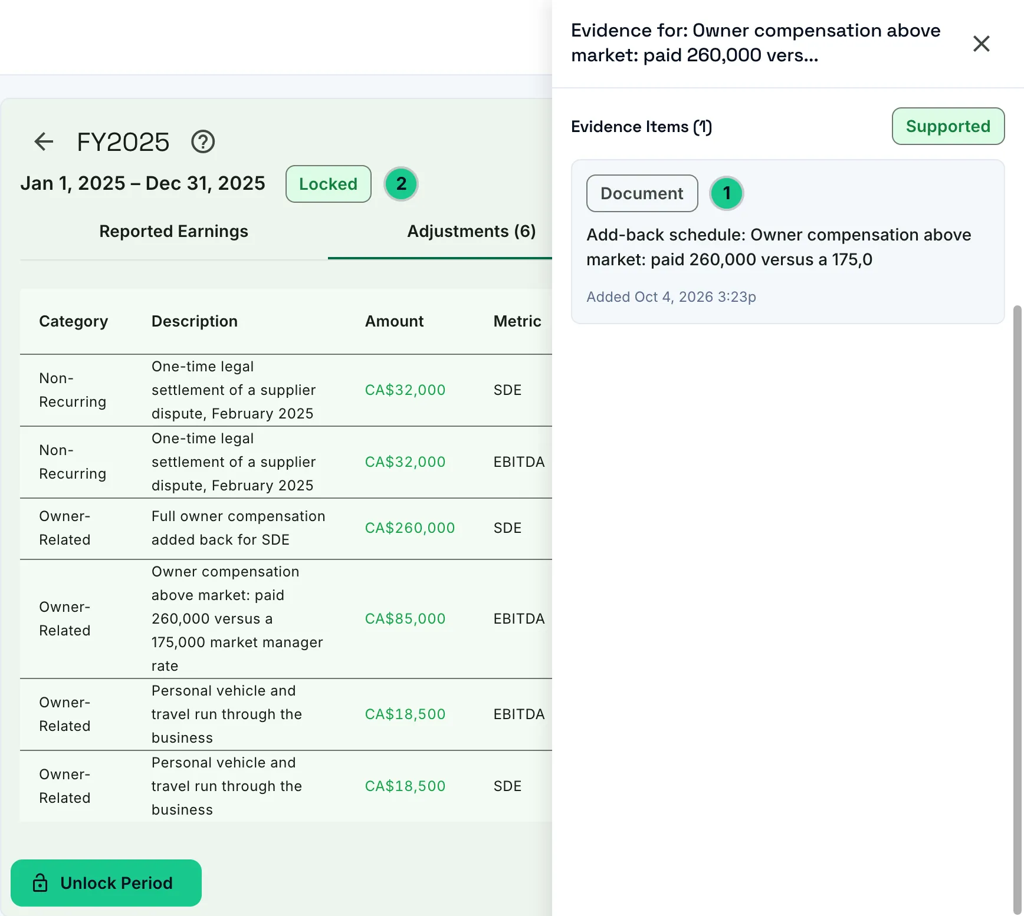
Task: Click the 'Evidence for: Owner compensation' panel title
Action: click(x=756, y=43)
